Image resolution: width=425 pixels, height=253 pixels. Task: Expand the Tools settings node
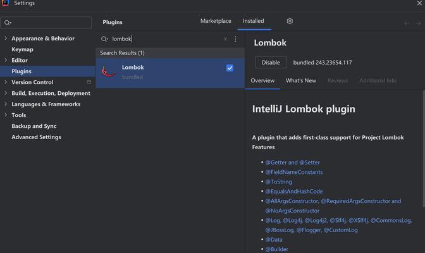(6, 115)
